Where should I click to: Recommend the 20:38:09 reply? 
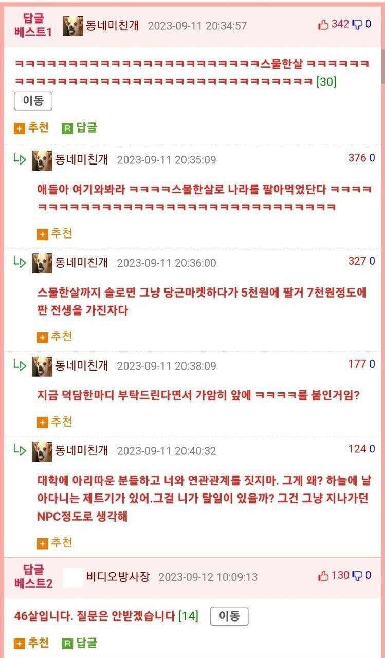point(55,422)
